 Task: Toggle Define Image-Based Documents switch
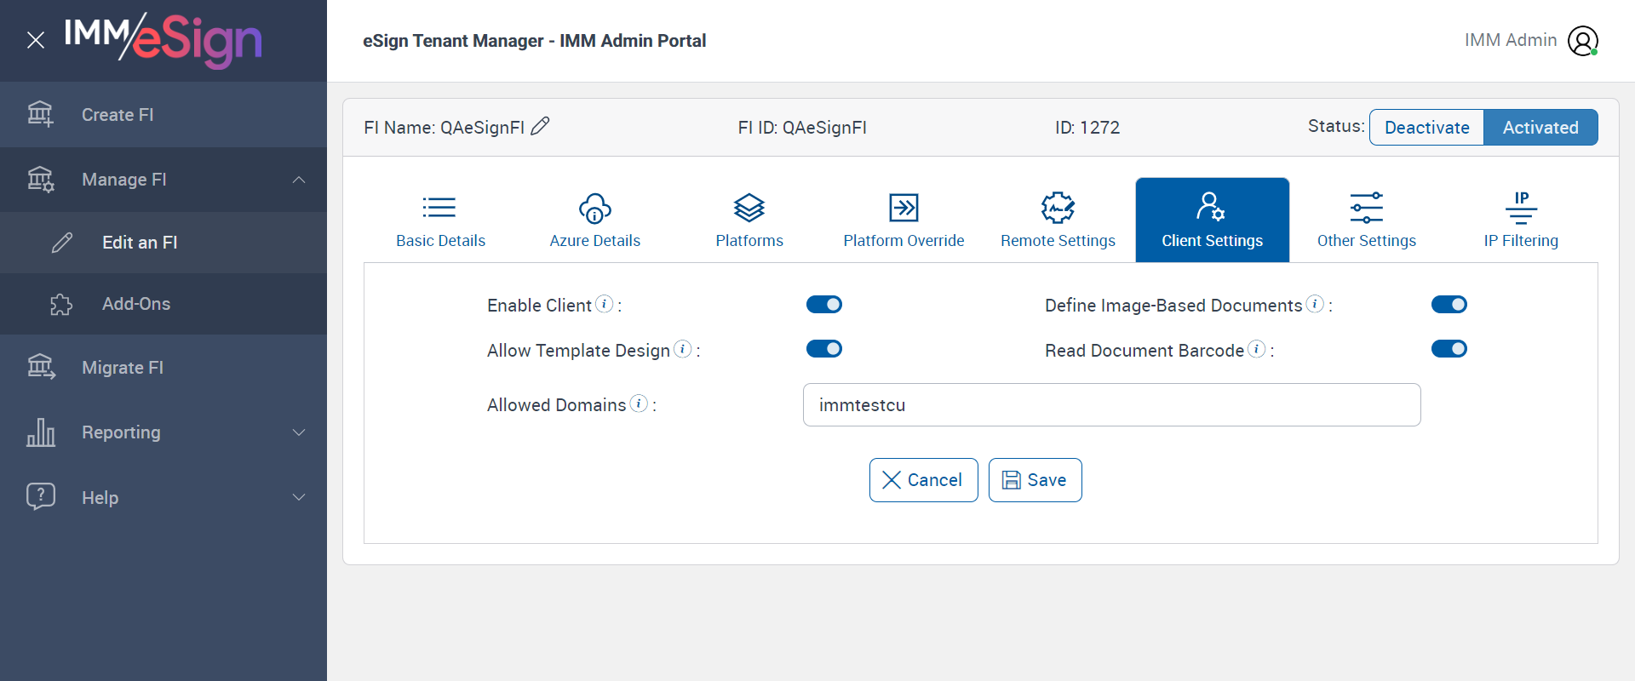tap(1449, 305)
